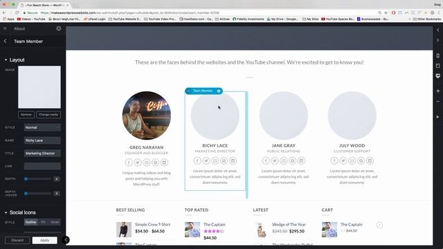This screenshot has width=443, height=249.
Task: Click Greg Narayan's Twitter icon
Action: (x=138, y=163)
